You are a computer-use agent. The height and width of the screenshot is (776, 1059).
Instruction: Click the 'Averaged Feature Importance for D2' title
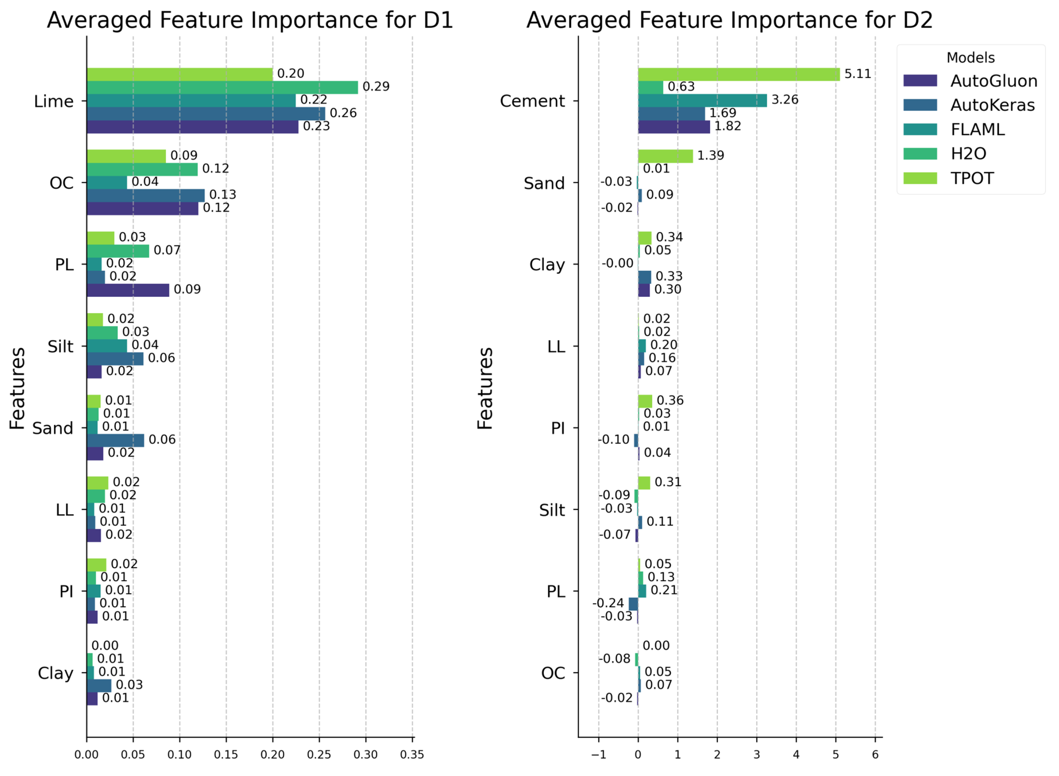click(729, 21)
